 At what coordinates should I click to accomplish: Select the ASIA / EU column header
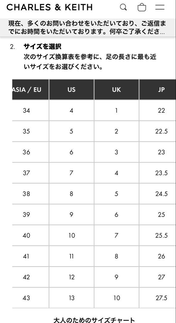pos(31,90)
